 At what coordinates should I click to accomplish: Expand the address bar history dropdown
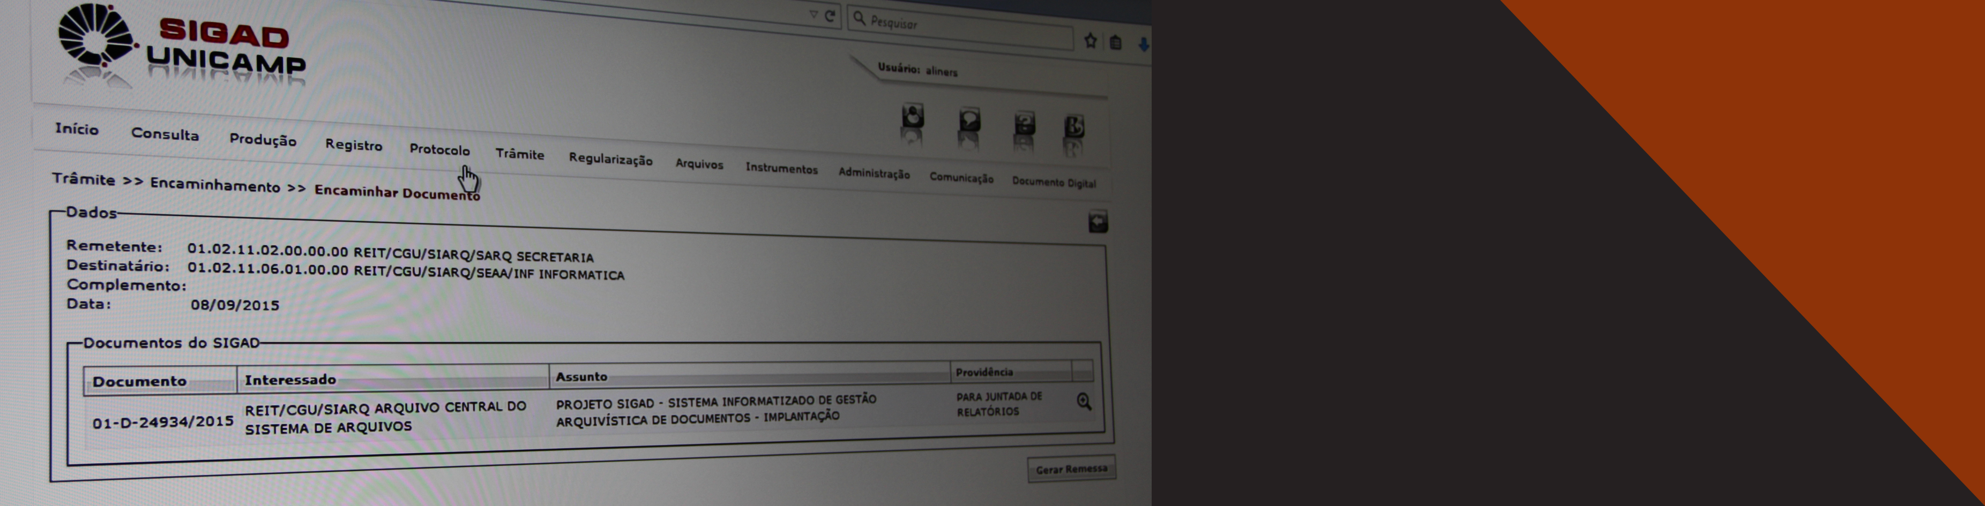pyautogui.click(x=813, y=14)
